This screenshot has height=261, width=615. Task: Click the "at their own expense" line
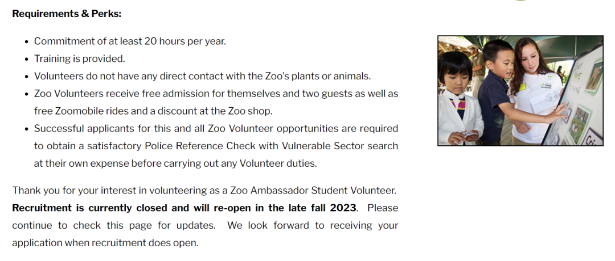[x=175, y=163]
